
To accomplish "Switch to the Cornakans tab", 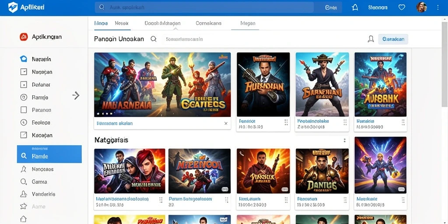I will [209, 24].
